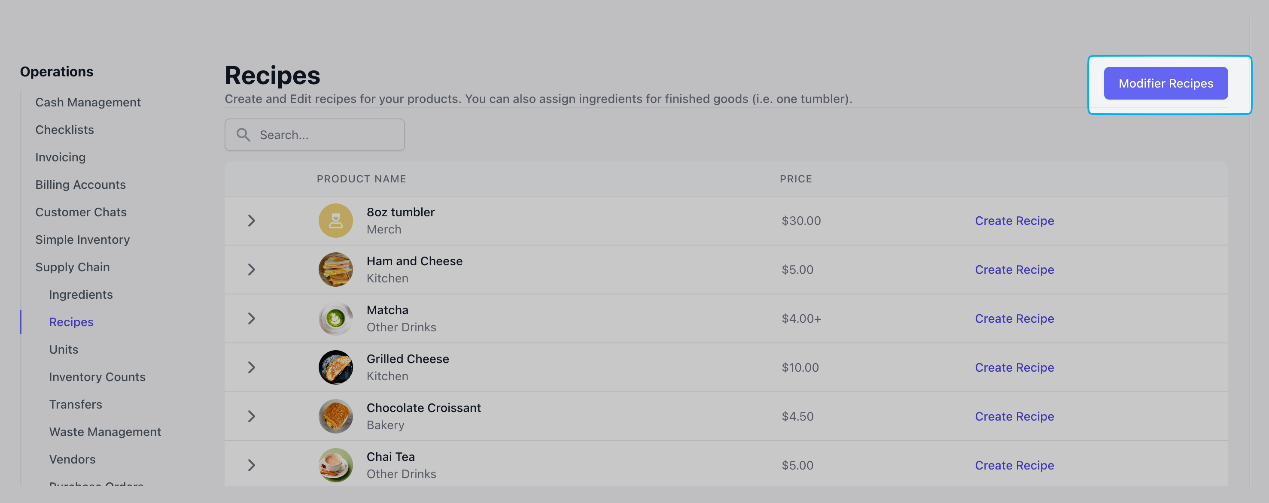The image size is (1269, 503).
Task: Click the 8oz tumbler merch icon
Action: [x=335, y=221]
